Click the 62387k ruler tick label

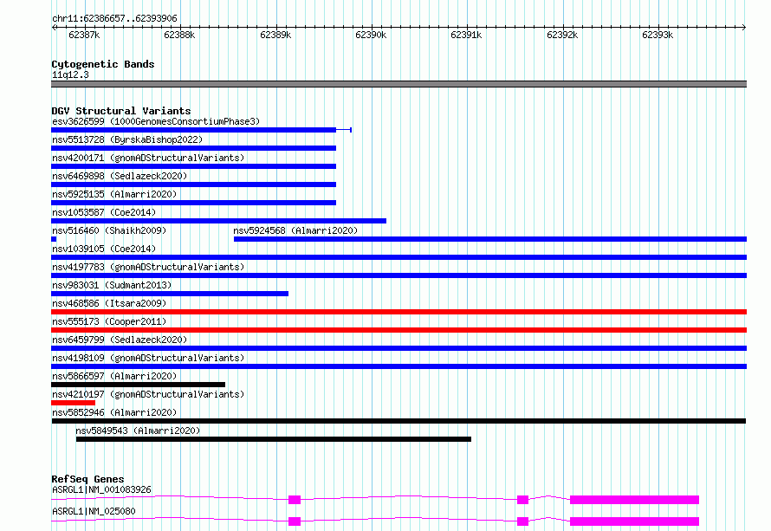pyautogui.click(x=84, y=35)
